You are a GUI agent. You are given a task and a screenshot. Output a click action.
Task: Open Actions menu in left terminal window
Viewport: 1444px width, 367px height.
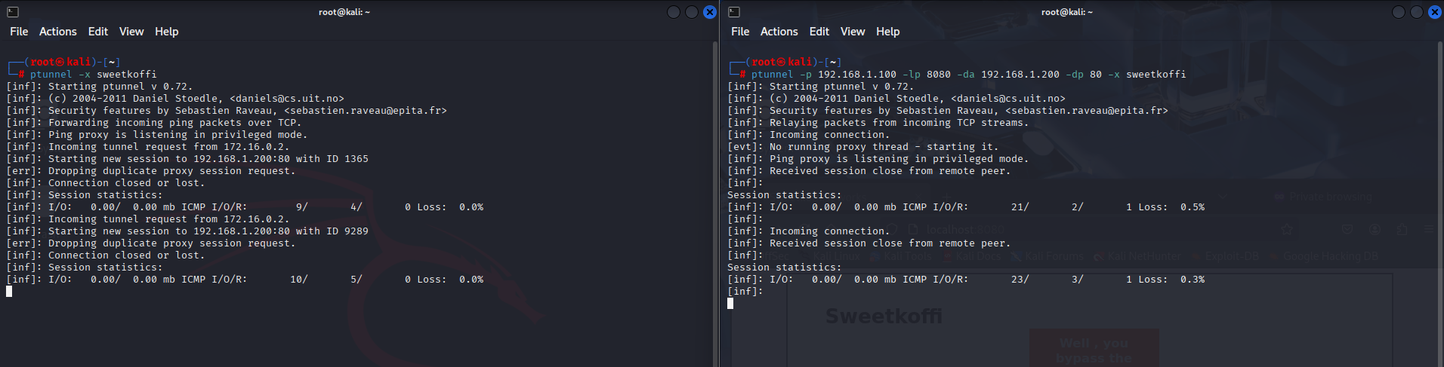[x=58, y=32]
